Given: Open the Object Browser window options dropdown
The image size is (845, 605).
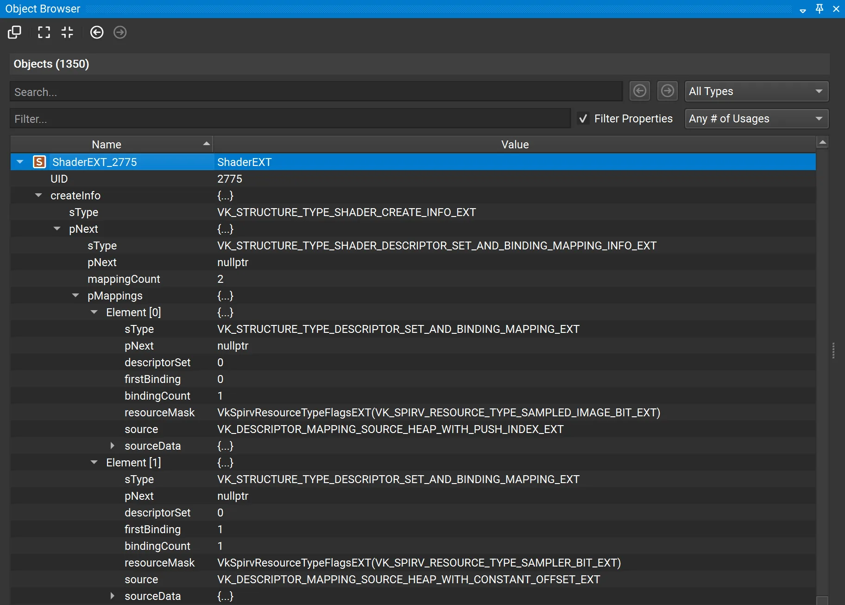Looking at the screenshot, I should point(803,10).
